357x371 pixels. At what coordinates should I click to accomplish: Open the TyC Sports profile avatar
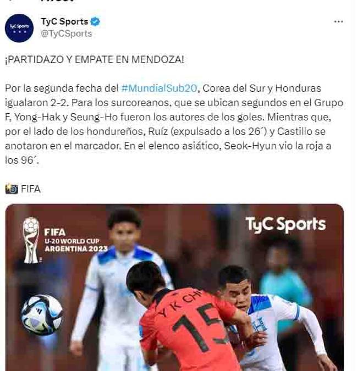point(19,28)
